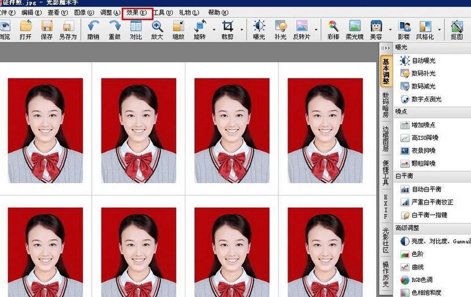Switch to the 边框图层 side tab
Image resolution: width=471 pixels, height=297 pixels.
click(x=386, y=138)
